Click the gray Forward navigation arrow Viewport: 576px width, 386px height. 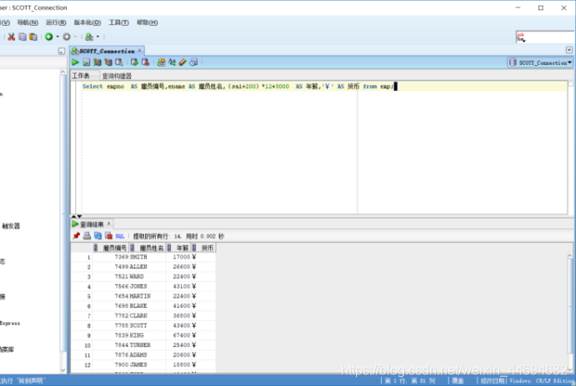point(67,37)
